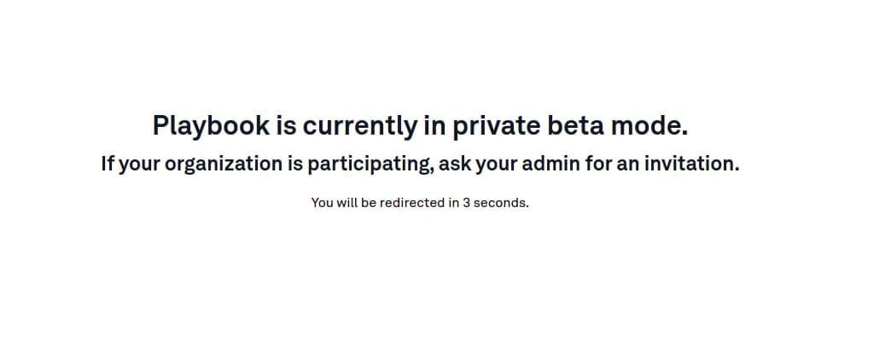Image resolution: width=891 pixels, height=346 pixels.
Task: Click the word 'mode.' ending the heading
Action: click(649, 124)
